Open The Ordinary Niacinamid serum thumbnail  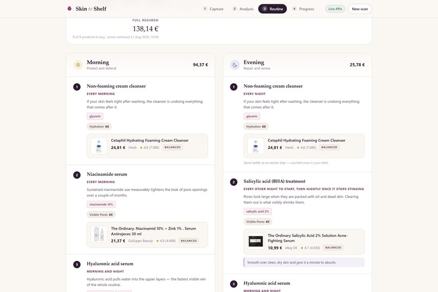pyautogui.click(x=99, y=234)
